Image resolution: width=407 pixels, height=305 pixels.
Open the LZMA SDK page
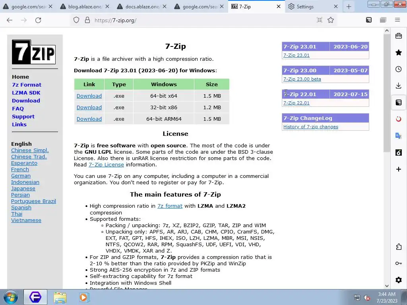click(x=26, y=93)
